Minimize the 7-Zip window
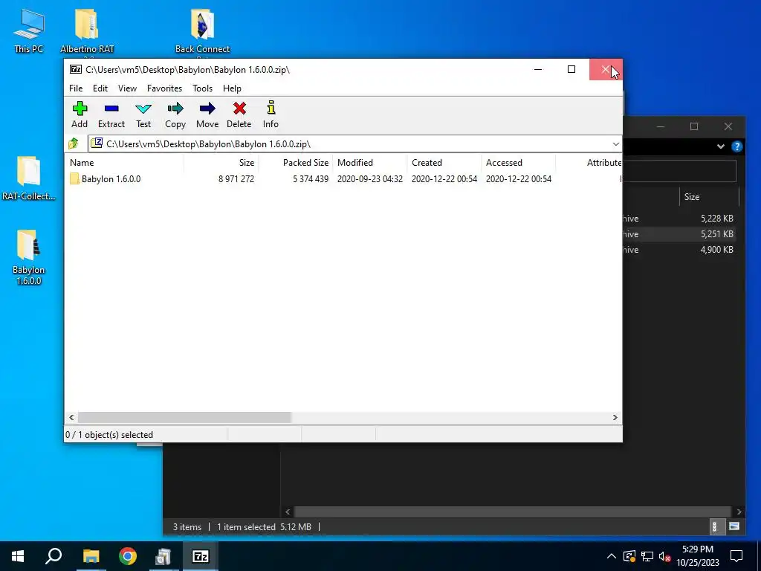The height and width of the screenshot is (571, 761). tap(538, 69)
